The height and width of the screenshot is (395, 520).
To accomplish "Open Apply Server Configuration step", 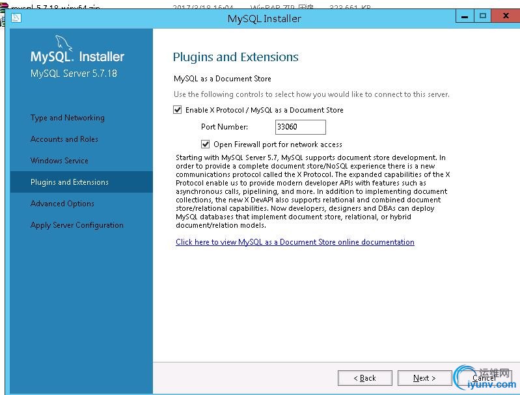I will [77, 225].
